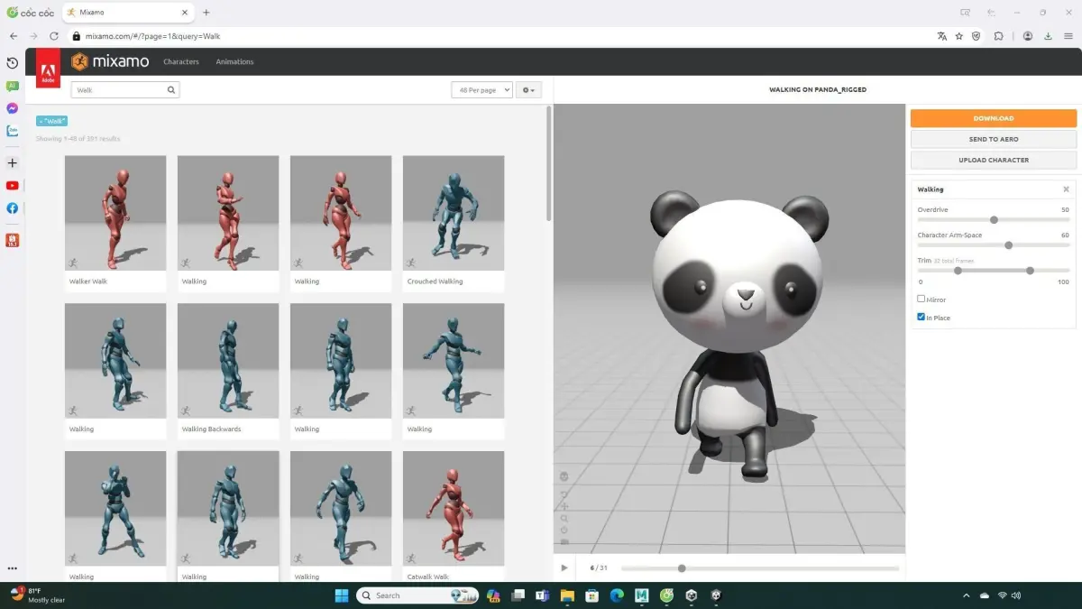Select the zoom magnifier icon in viewer
Viewport: 1082px width, 609px height.
564,518
